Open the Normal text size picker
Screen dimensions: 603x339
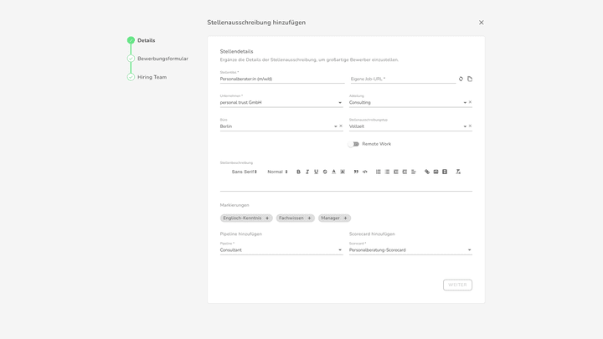click(x=277, y=172)
